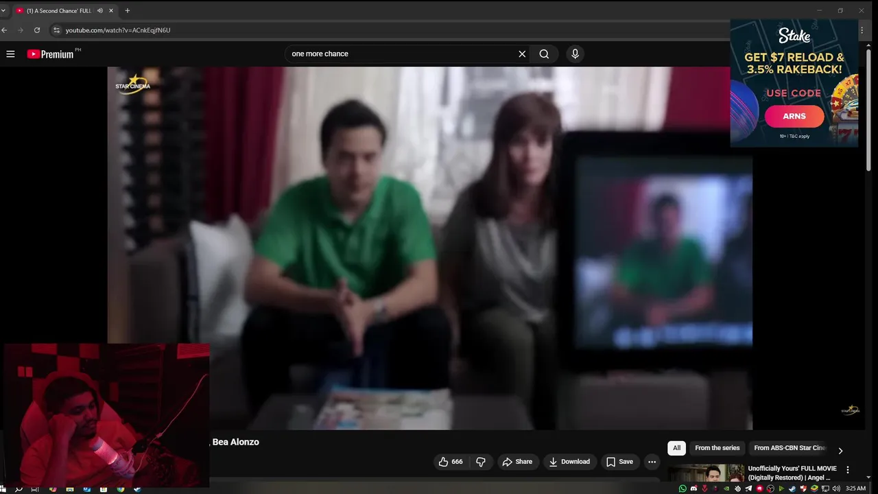Open OBS Studio tray icon
Image resolution: width=878 pixels, height=494 pixels.
tap(770, 489)
